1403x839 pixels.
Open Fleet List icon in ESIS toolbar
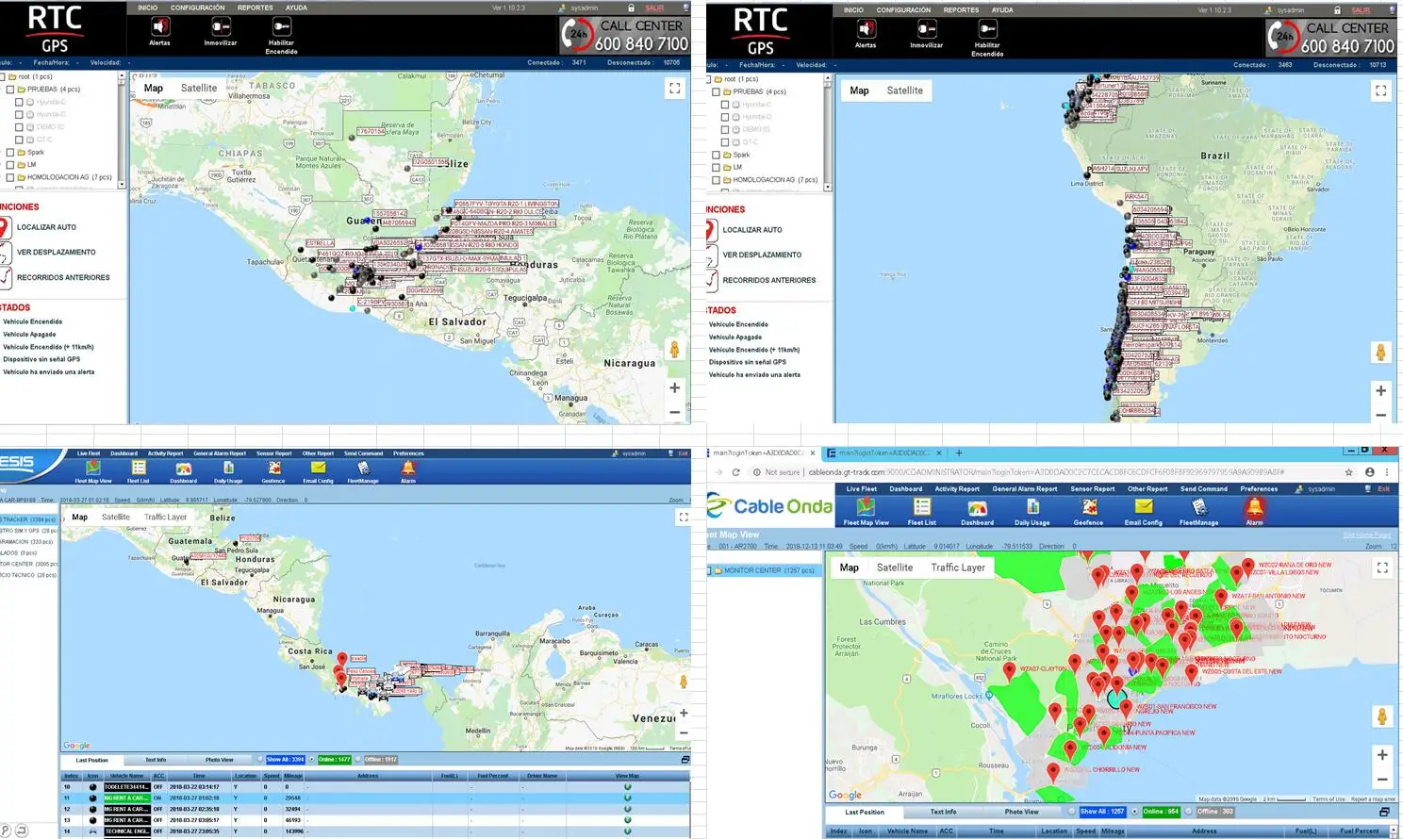139,468
